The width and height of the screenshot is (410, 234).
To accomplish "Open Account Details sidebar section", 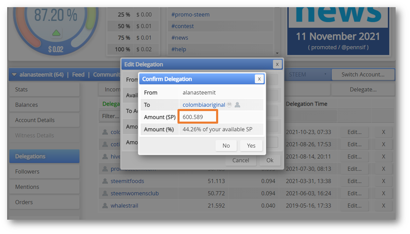I will pos(44,120).
